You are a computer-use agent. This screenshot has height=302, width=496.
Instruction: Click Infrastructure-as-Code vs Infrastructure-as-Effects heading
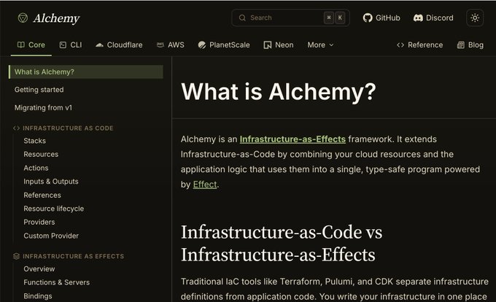(x=282, y=243)
